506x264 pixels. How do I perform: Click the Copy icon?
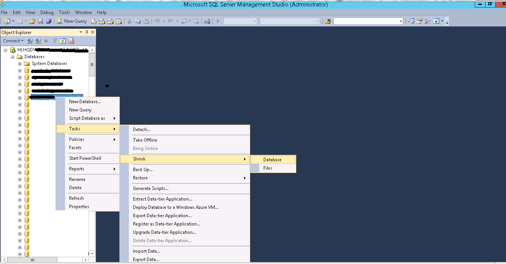pyautogui.click(x=138, y=21)
